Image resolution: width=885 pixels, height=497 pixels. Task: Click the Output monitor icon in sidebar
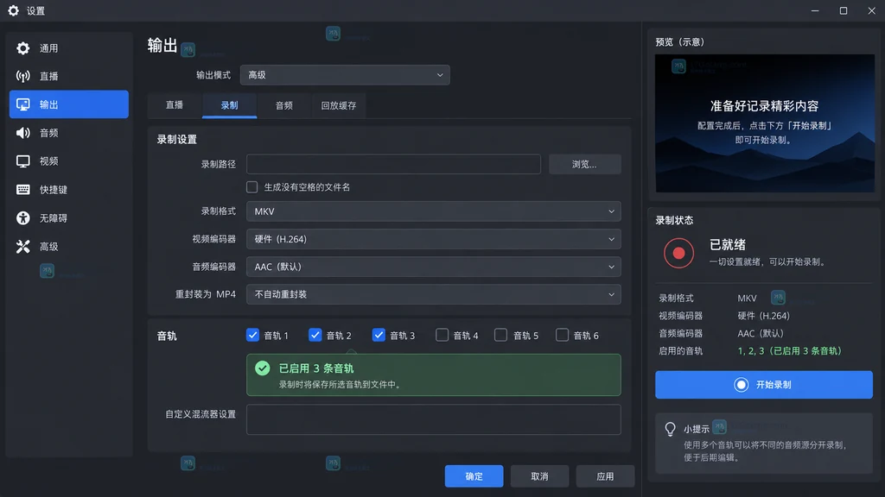coord(23,104)
